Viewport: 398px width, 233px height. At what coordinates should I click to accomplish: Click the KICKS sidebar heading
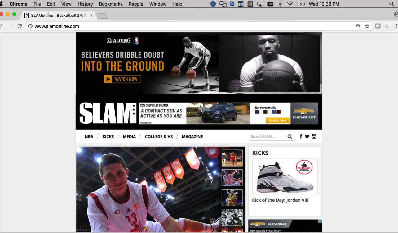pyautogui.click(x=260, y=153)
